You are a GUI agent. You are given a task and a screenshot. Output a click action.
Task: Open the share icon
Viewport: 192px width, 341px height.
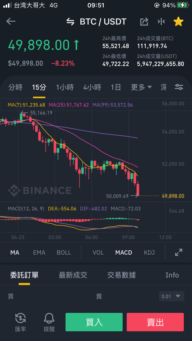coord(144,21)
